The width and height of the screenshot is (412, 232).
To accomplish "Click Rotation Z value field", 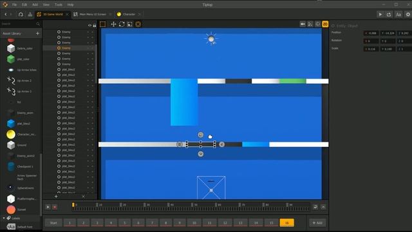I will (x=404, y=41).
